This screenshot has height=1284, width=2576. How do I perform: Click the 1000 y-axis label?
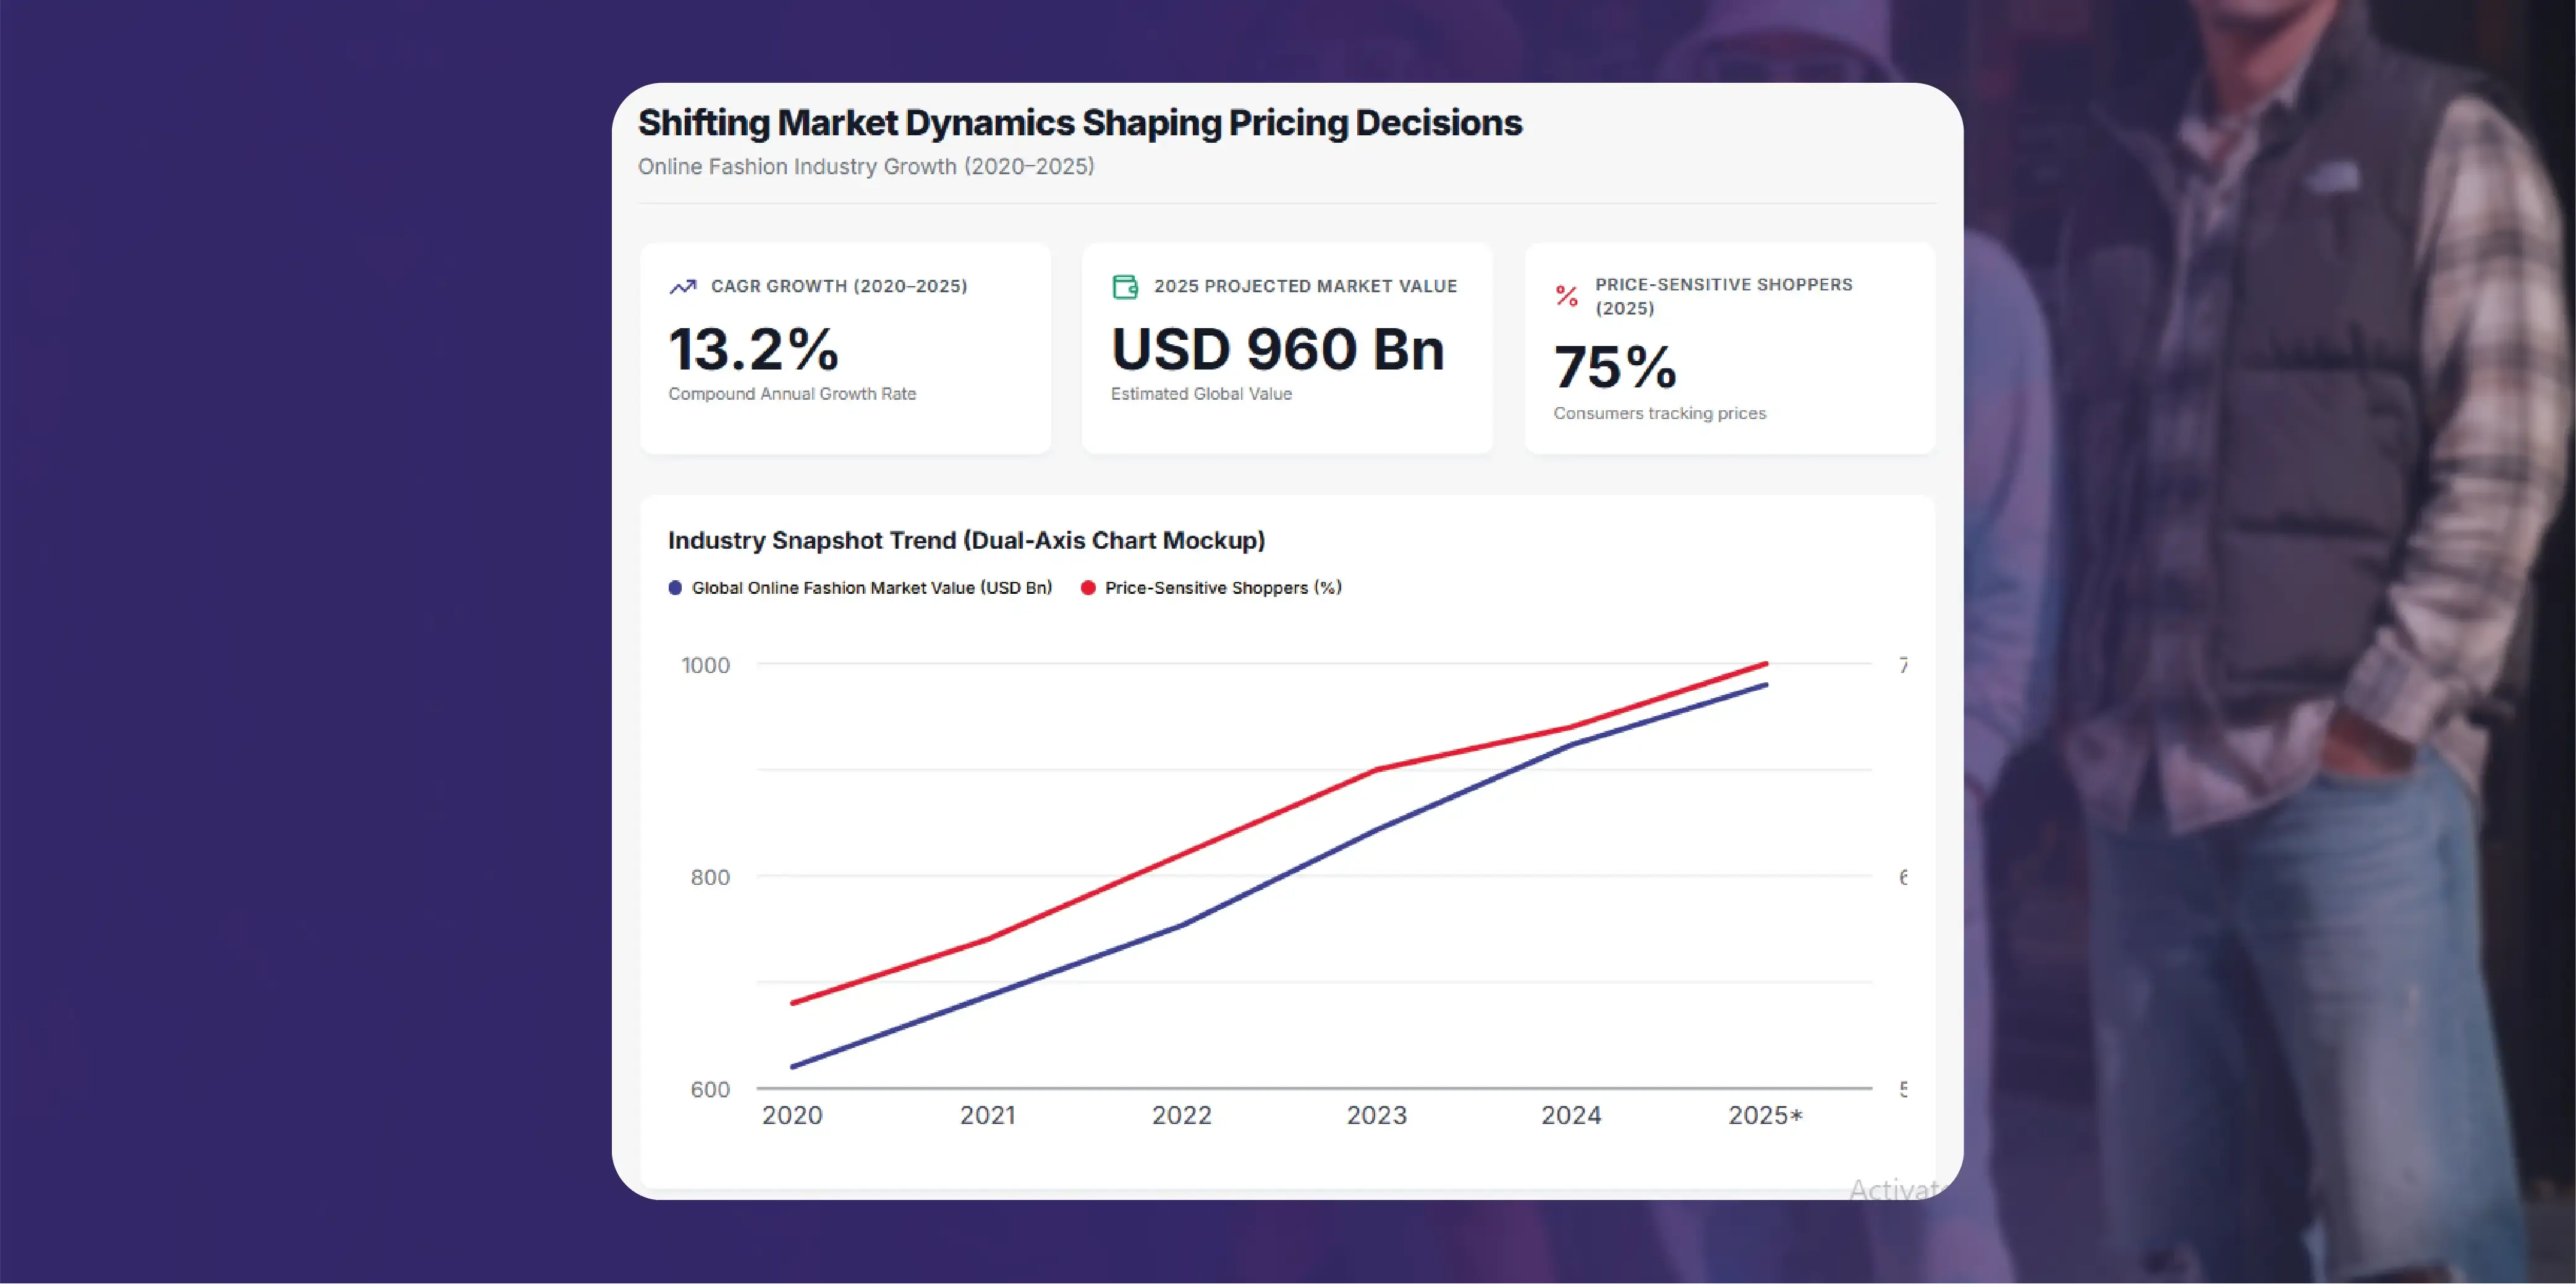705,665
